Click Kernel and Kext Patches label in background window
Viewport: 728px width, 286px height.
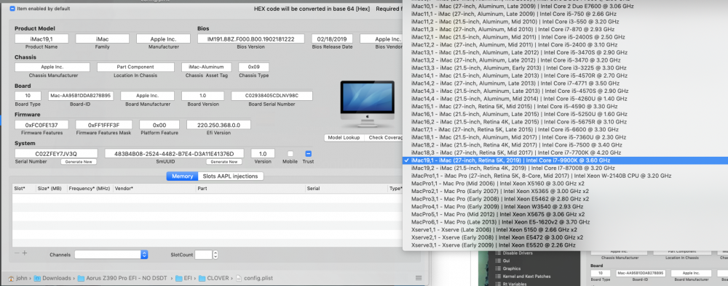(526, 277)
